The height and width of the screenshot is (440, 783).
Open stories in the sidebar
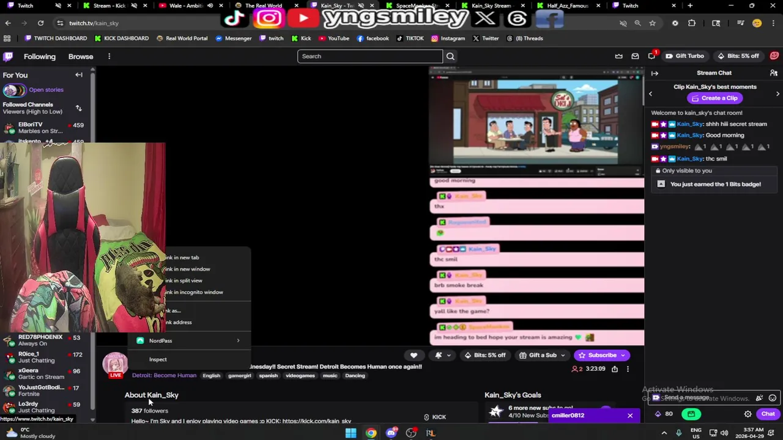[x=34, y=90]
